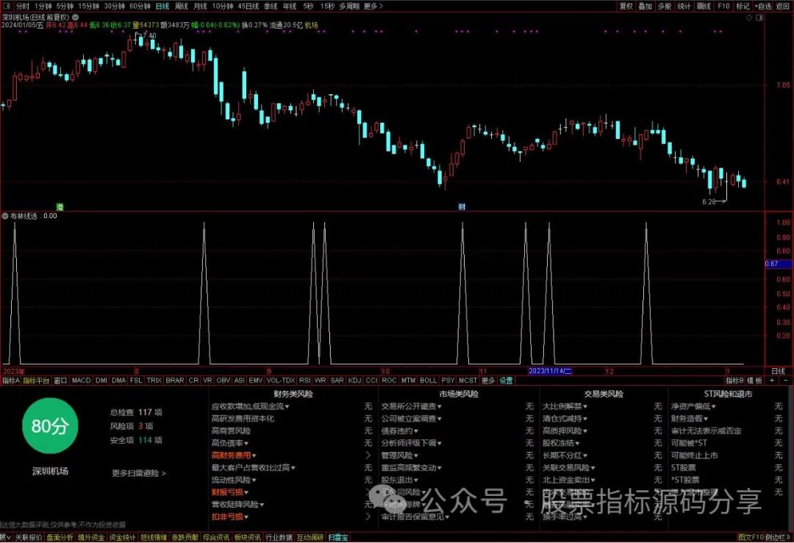Open 扫雷宝 bottom tab
Viewport: 794px width, 543px height.
[x=337, y=537]
